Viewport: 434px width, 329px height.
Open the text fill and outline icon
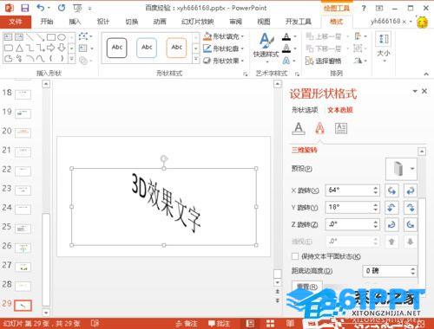pyautogui.click(x=299, y=128)
